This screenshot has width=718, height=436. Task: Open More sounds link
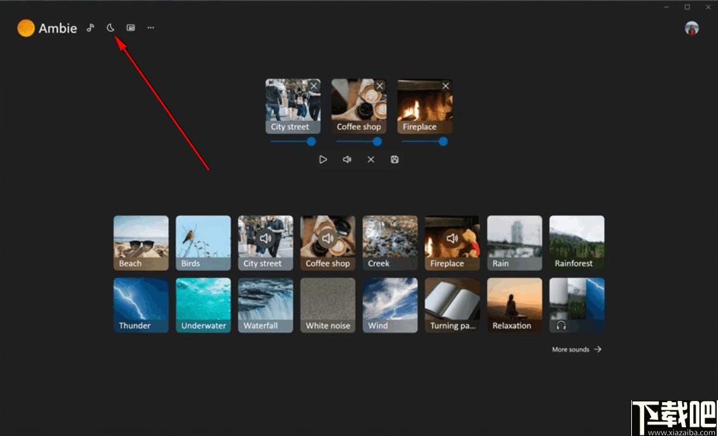pyautogui.click(x=576, y=349)
